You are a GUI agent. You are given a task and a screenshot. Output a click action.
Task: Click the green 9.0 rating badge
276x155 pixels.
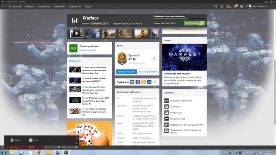pos(73,48)
